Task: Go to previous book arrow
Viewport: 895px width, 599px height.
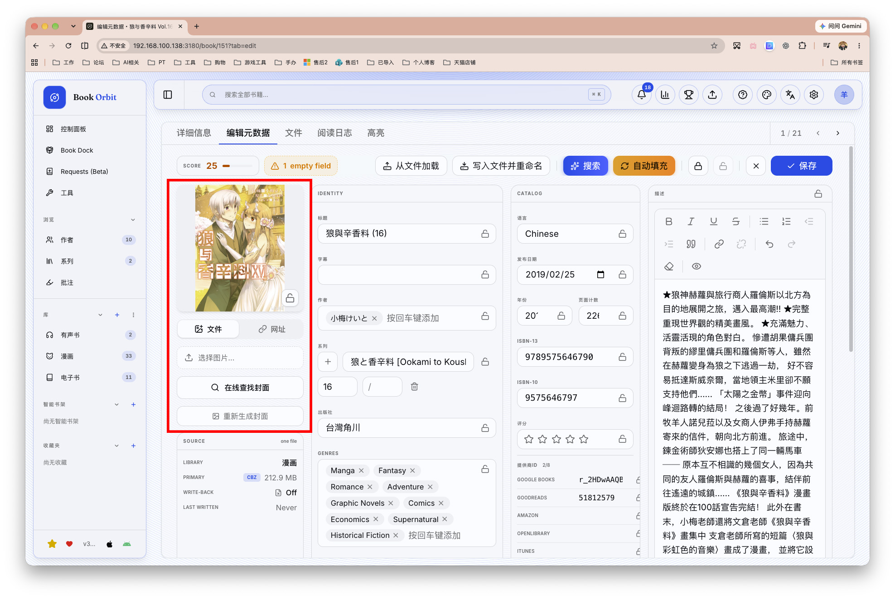Action: 818,133
